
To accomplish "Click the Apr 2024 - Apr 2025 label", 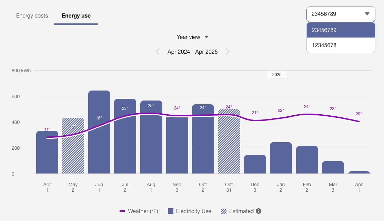I will (192, 52).
